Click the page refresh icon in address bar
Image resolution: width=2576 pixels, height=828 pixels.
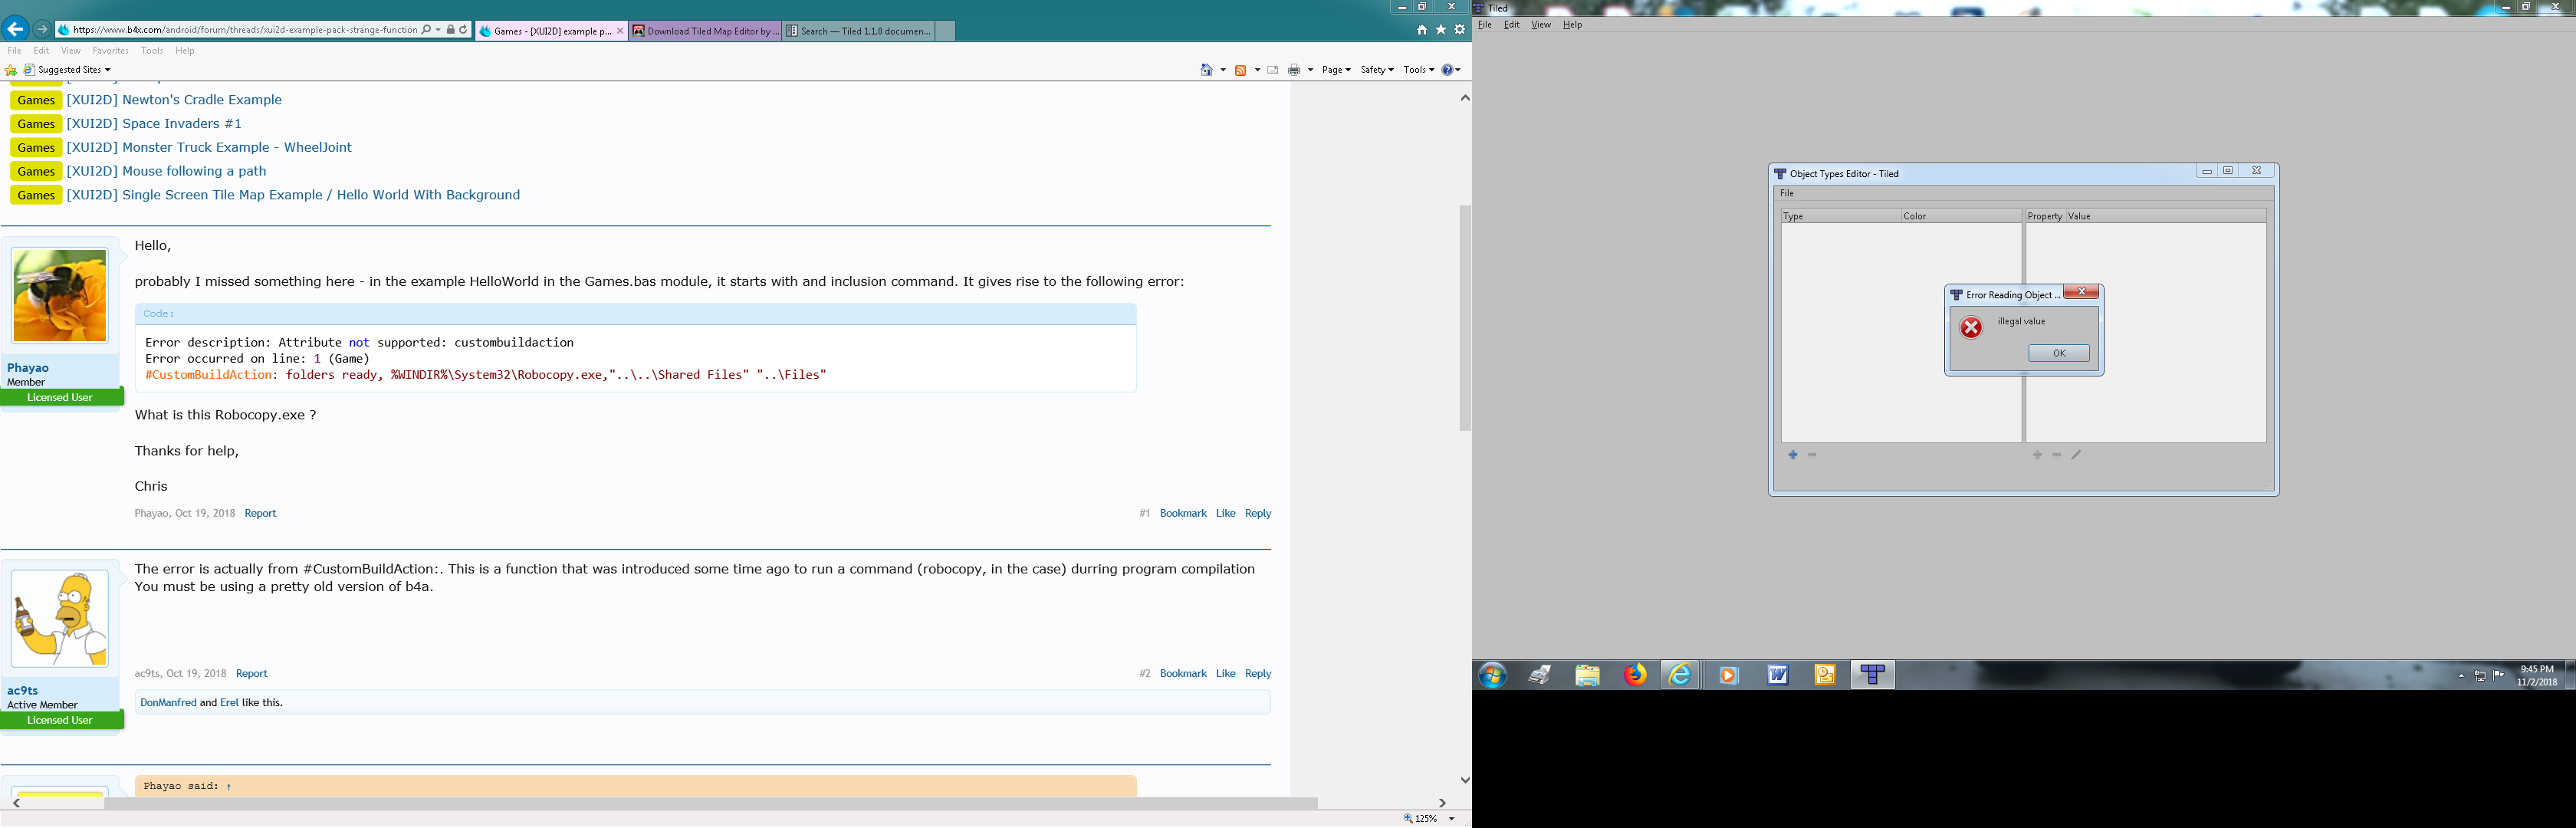pos(464,30)
